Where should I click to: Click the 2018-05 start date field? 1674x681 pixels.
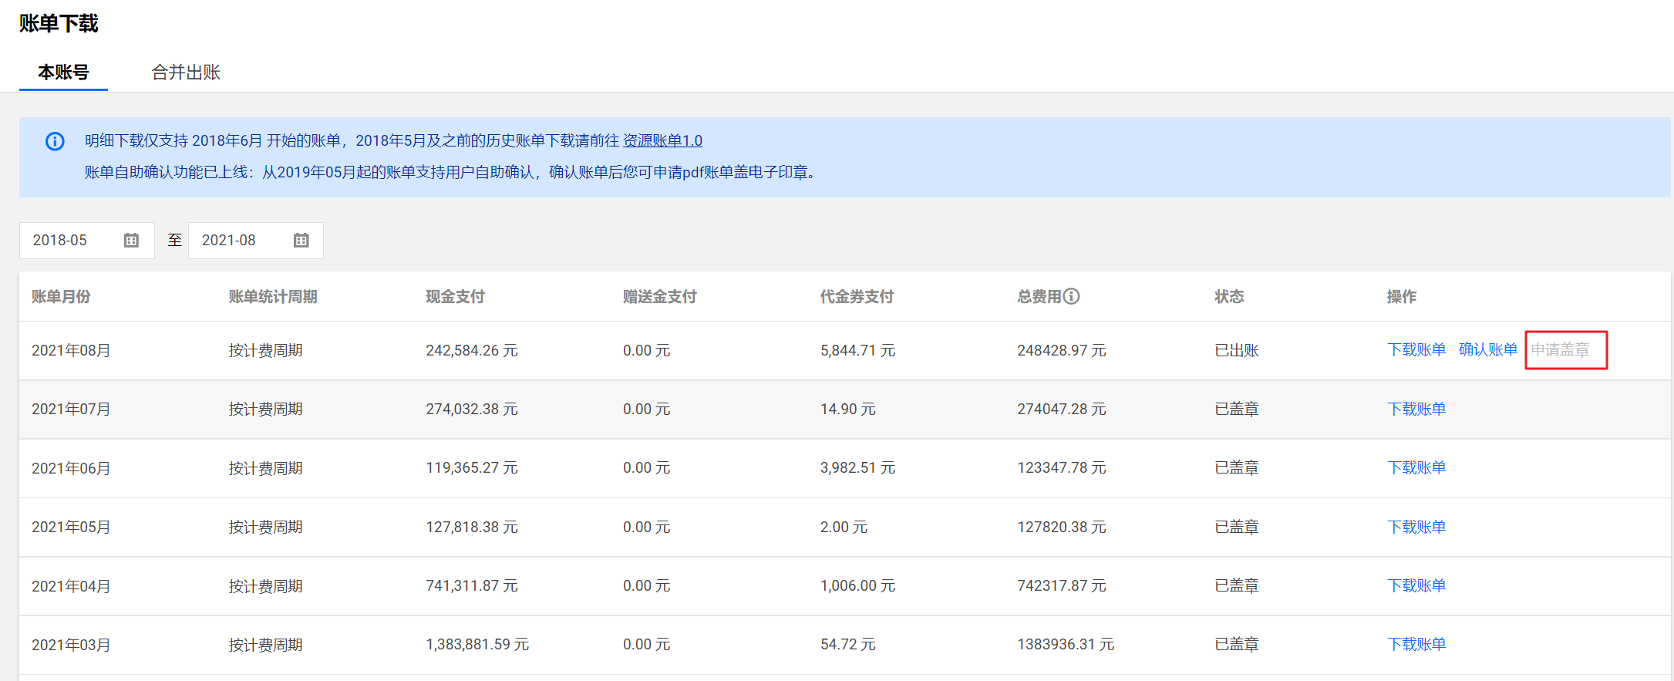86,241
